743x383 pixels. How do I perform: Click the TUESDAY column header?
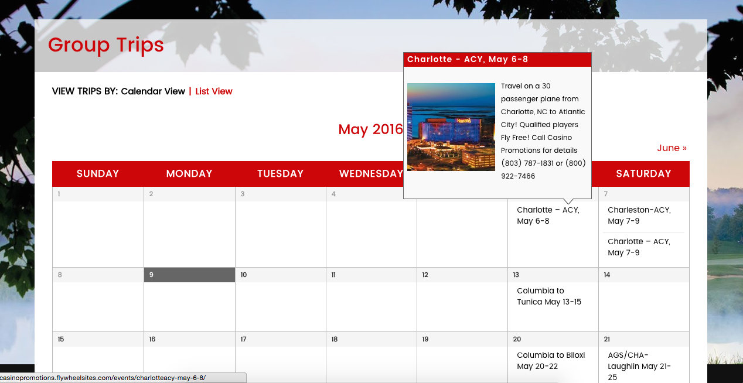click(281, 174)
